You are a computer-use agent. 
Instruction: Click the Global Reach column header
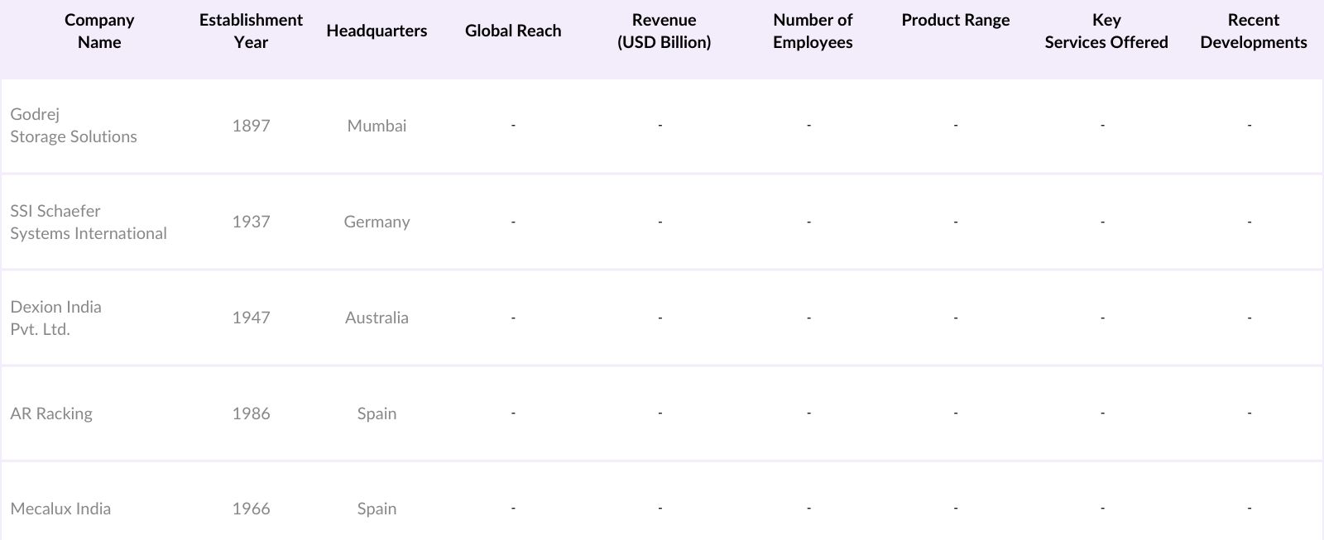click(513, 31)
